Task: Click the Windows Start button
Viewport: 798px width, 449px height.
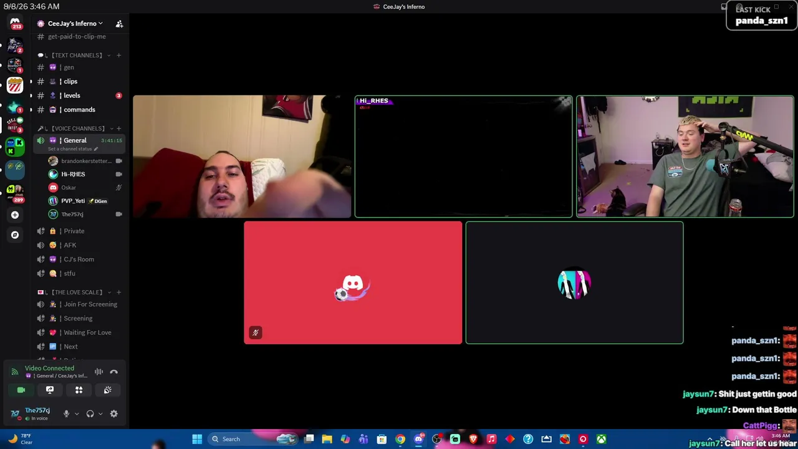Action: (197, 439)
